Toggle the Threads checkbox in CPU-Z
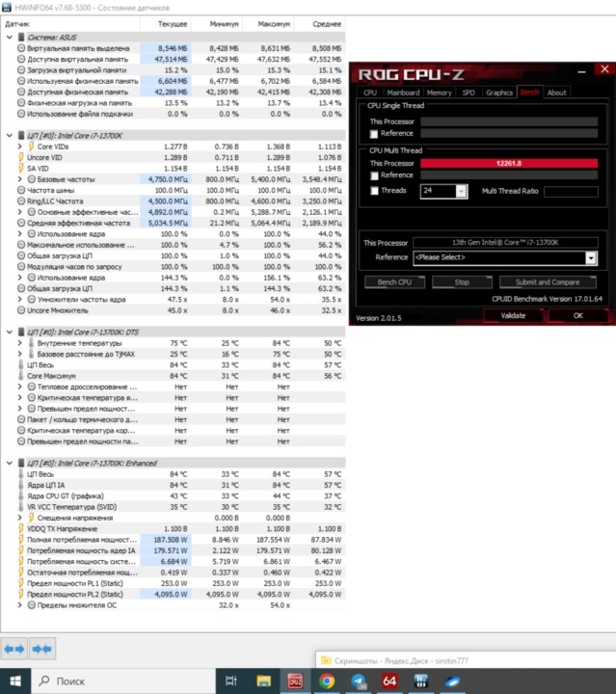616x694 pixels. coord(374,191)
